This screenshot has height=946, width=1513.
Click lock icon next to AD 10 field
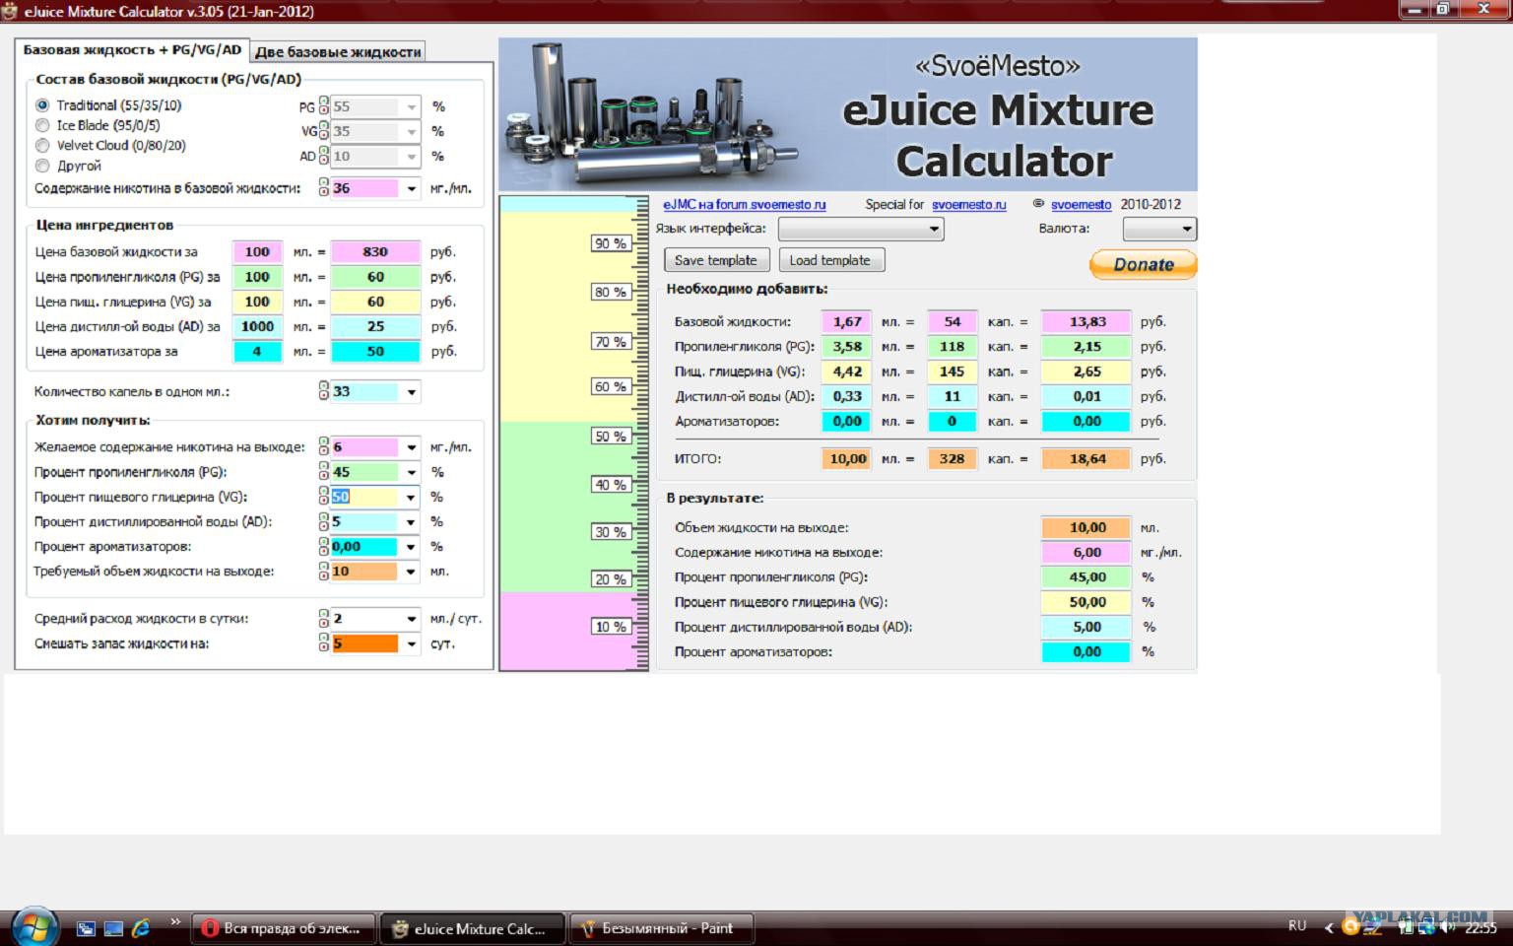[x=323, y=156]
